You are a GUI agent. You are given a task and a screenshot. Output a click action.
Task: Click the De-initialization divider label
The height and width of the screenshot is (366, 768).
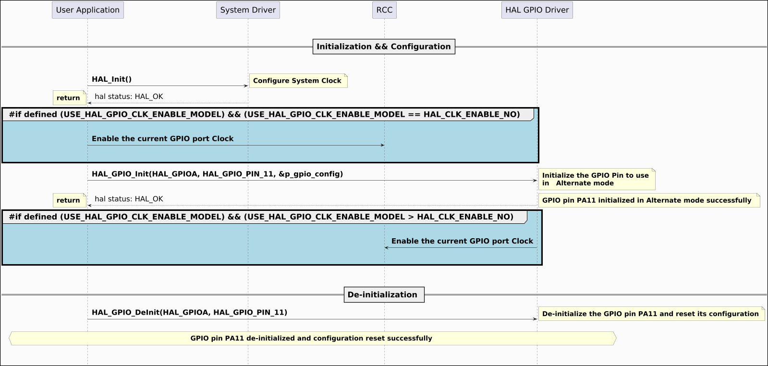tap(384, 295)
